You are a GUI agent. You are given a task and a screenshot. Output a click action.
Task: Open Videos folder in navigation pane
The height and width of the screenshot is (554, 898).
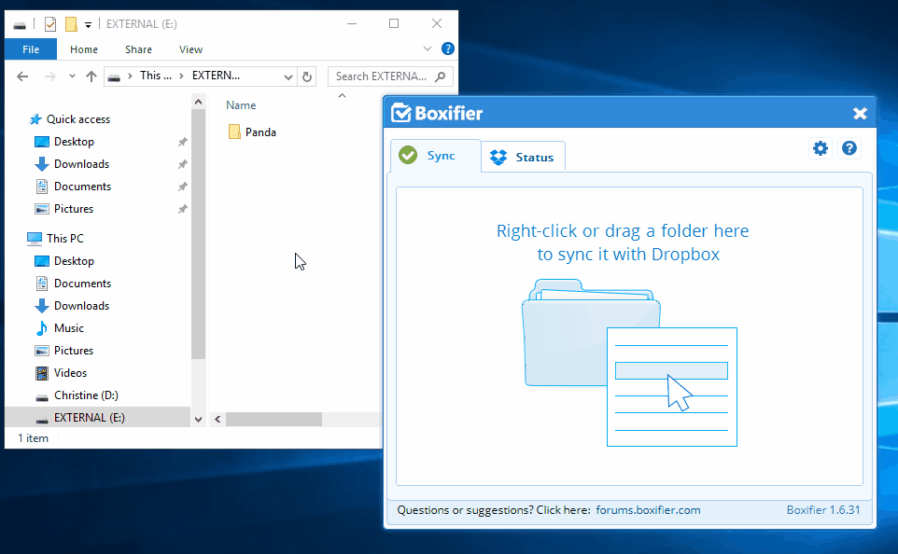point(70,372)
